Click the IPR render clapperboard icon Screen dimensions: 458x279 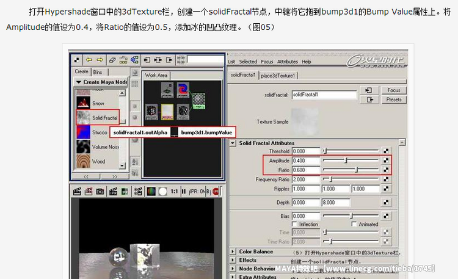pyautogui.click(x=114, y=192)
